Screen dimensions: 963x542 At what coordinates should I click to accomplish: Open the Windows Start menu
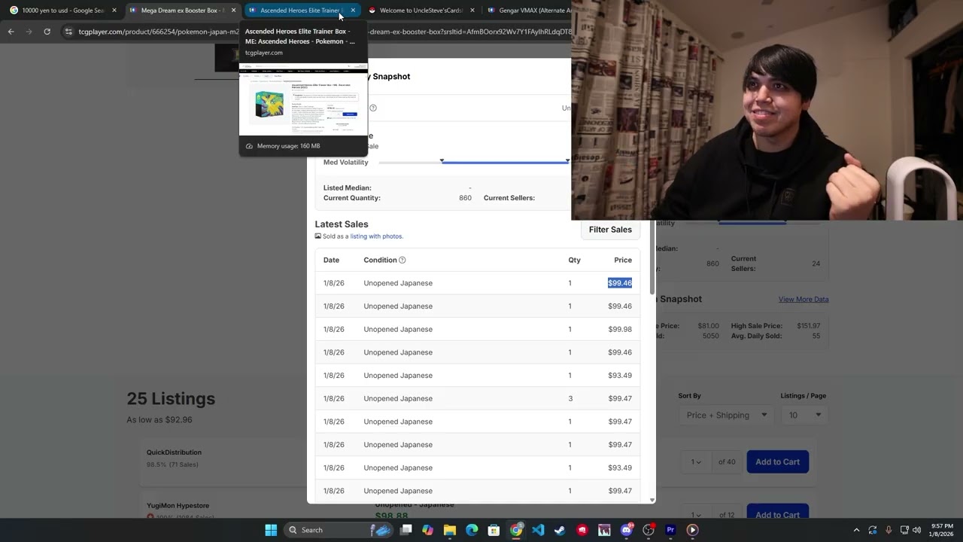click(x=271, y=530)
